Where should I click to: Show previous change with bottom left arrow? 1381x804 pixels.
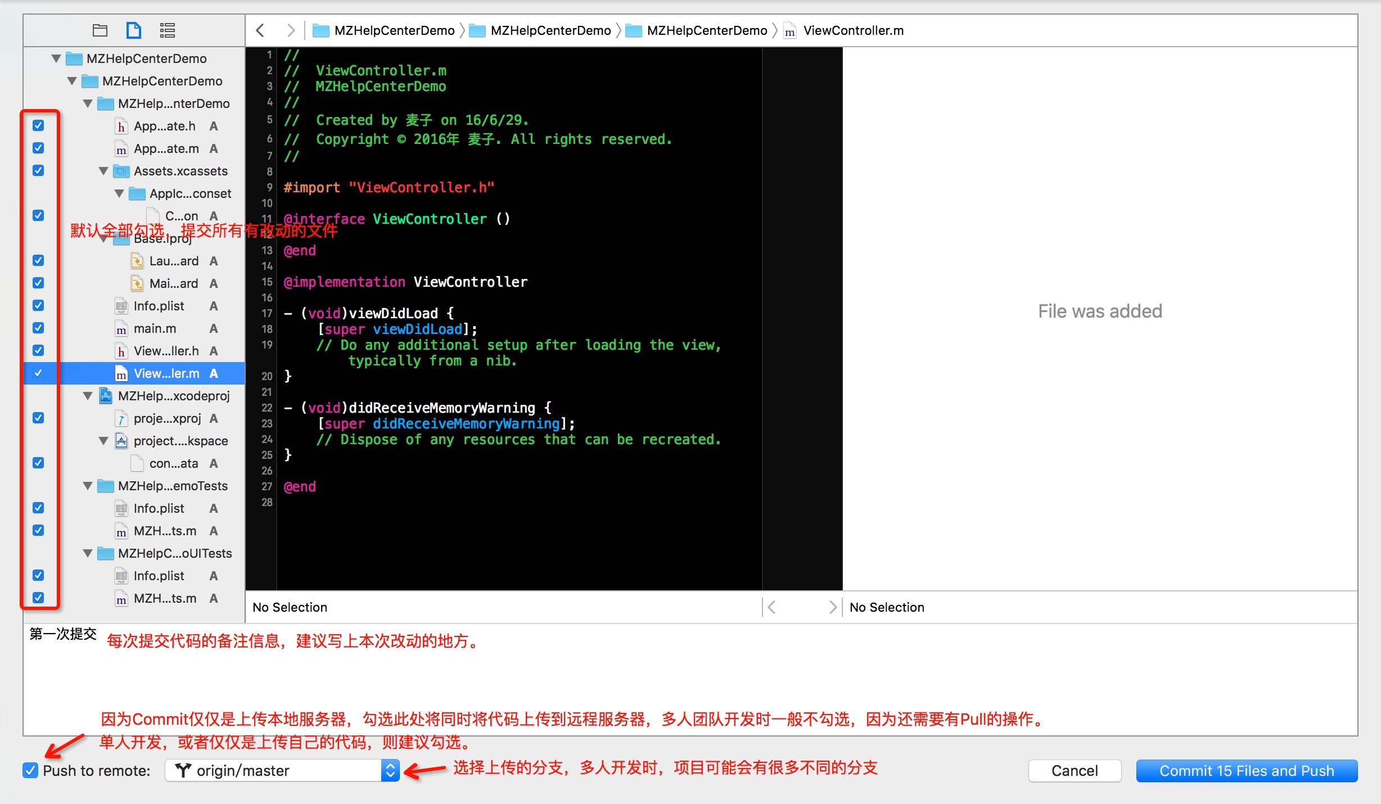(772, 607)
